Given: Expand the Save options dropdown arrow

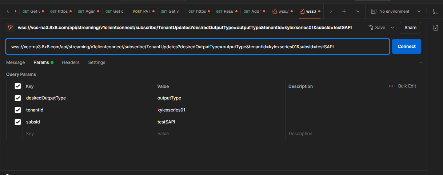Looking at the screenshot, I should coord(392,28).
